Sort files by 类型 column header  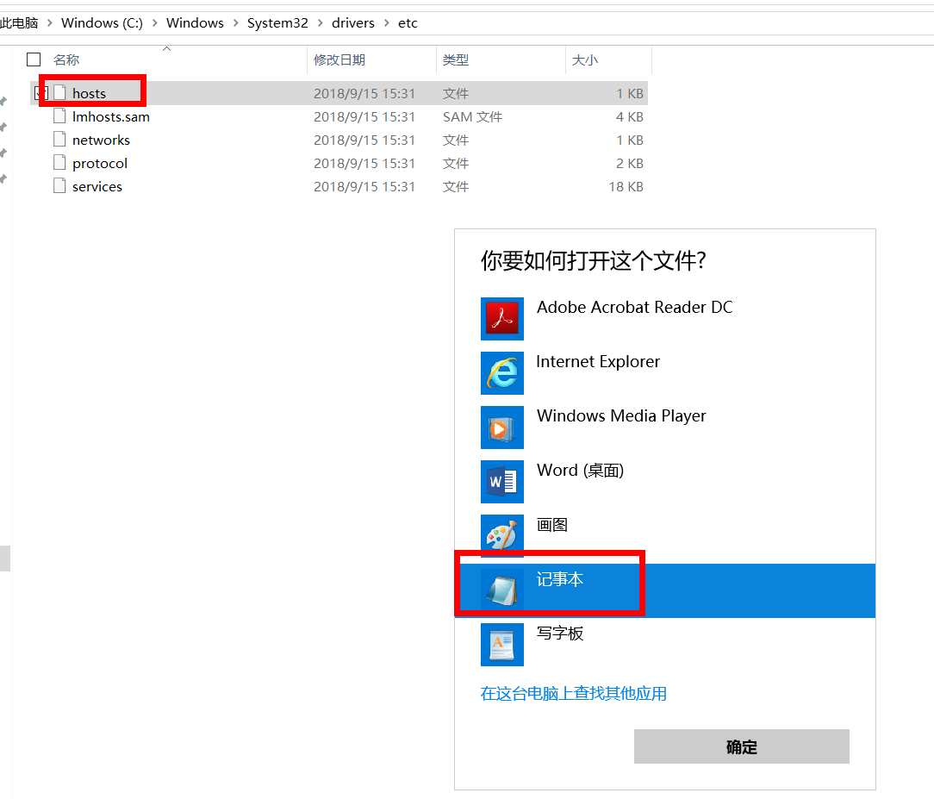coord(456,59)
